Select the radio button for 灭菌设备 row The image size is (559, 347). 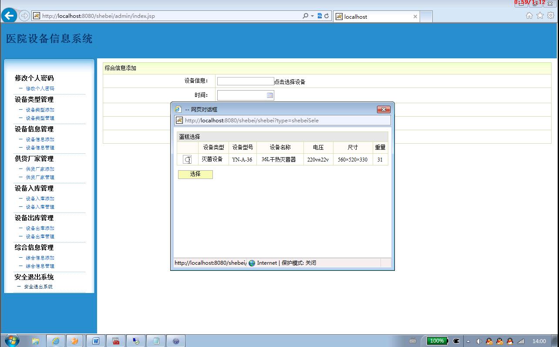[187, 160]
